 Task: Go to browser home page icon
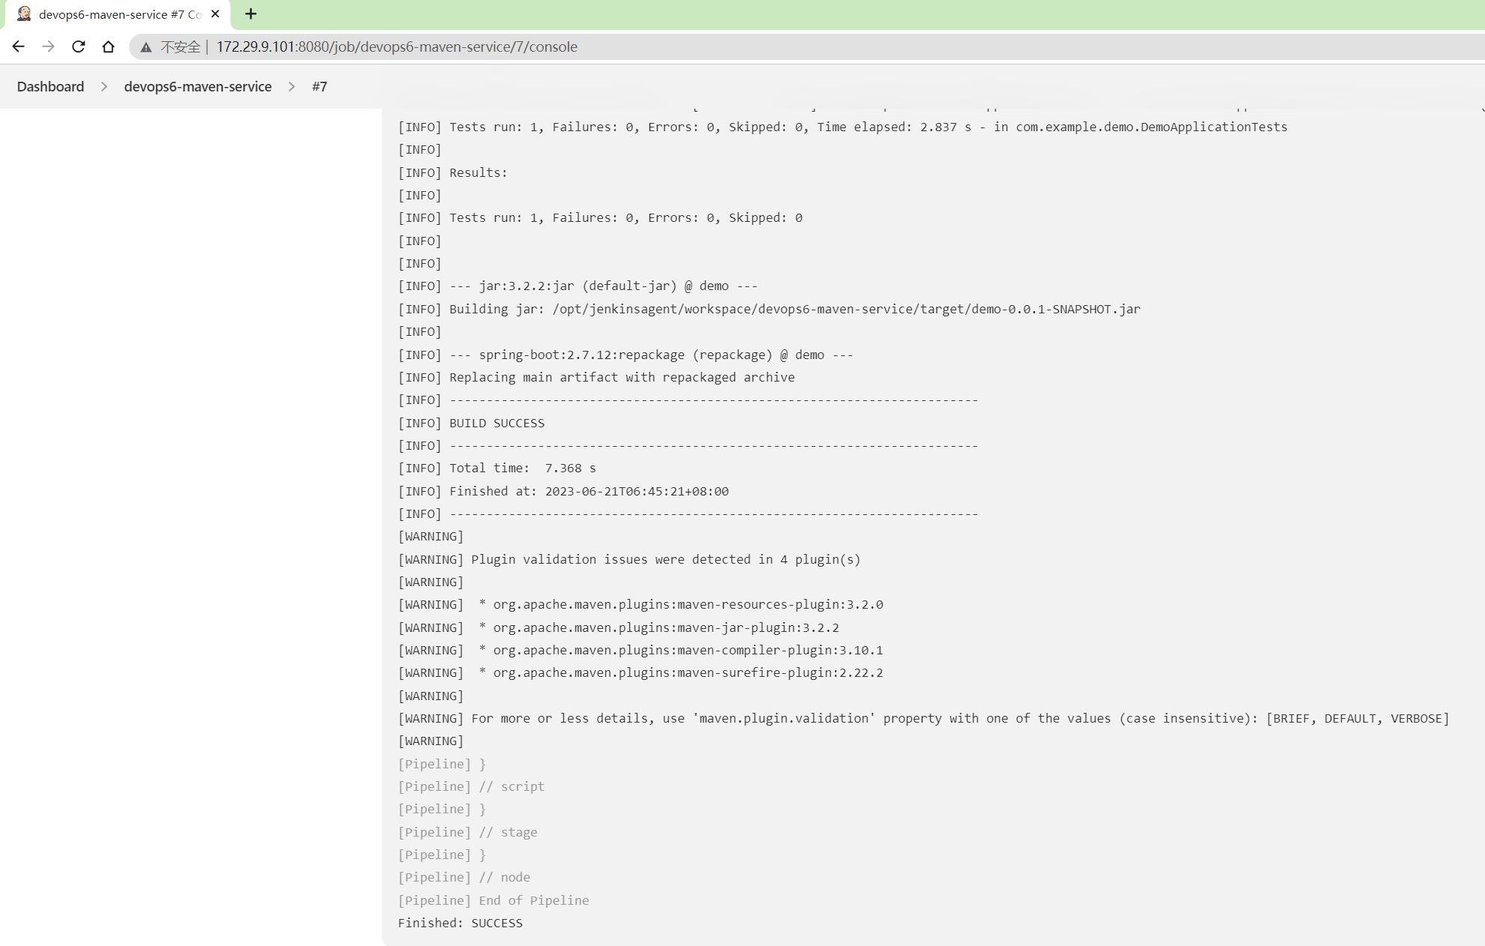(x=108, y=46)
